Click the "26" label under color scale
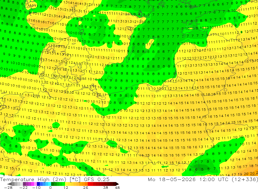 pyautogui.click(x=85, y=187)
